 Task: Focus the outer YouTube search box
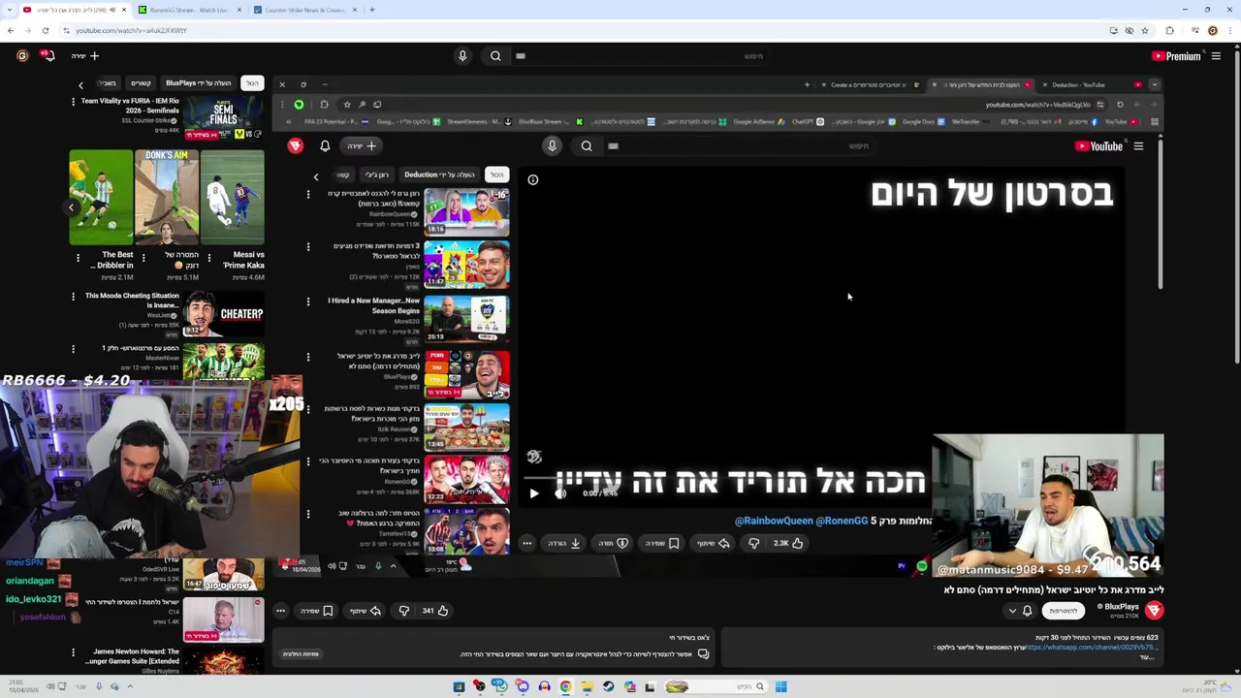point(640,56)
